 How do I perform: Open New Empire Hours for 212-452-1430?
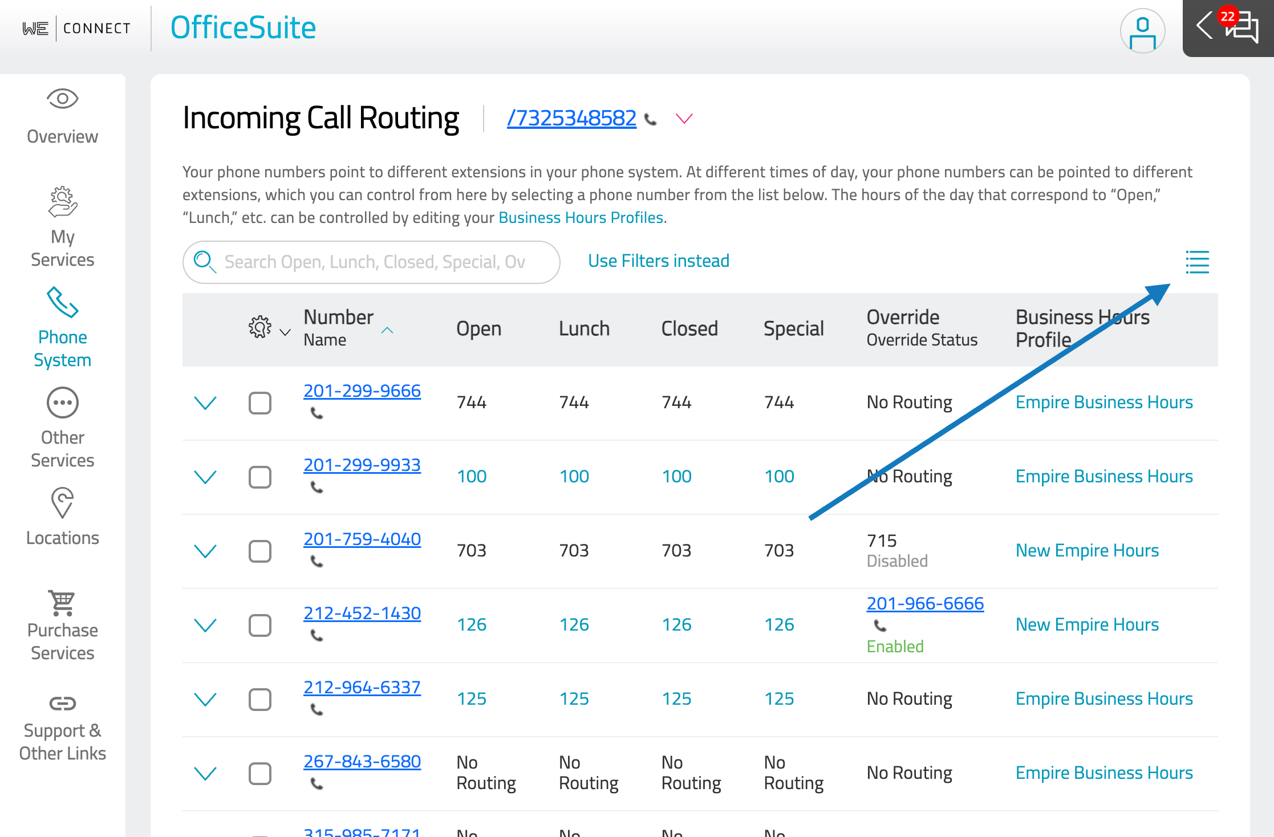point(1087,624)
